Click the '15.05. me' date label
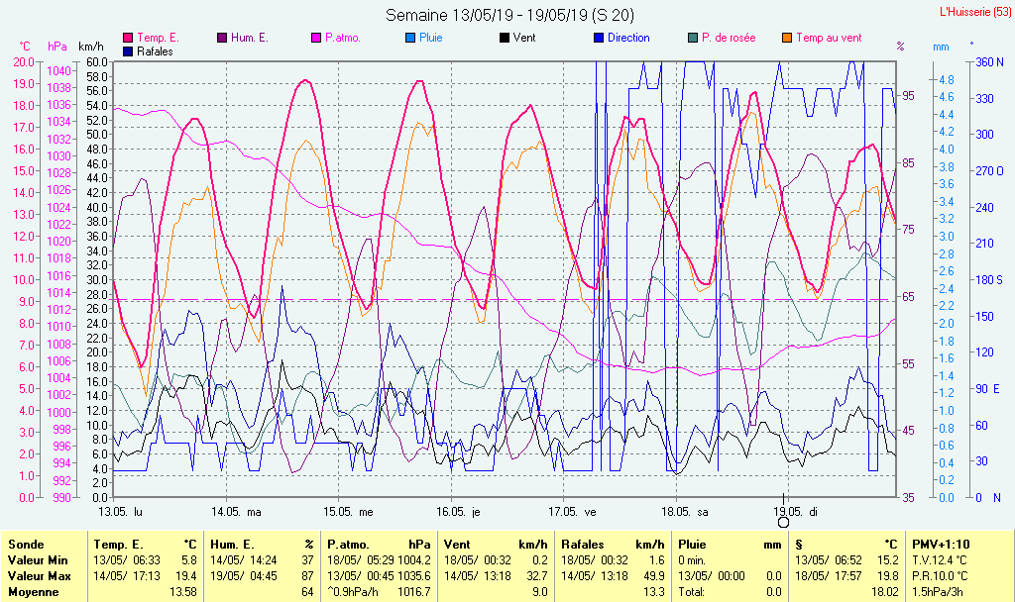Viewport: 1015px width, 602px height. tap(348, 512)
